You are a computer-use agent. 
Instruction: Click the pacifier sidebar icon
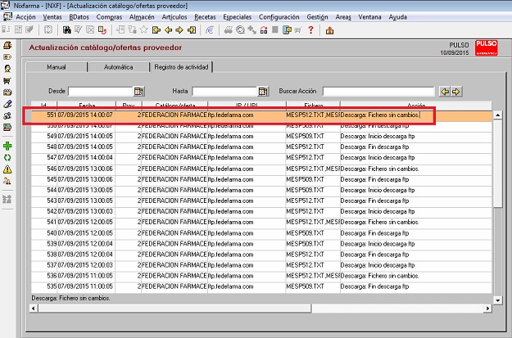(x=7, y=115)
